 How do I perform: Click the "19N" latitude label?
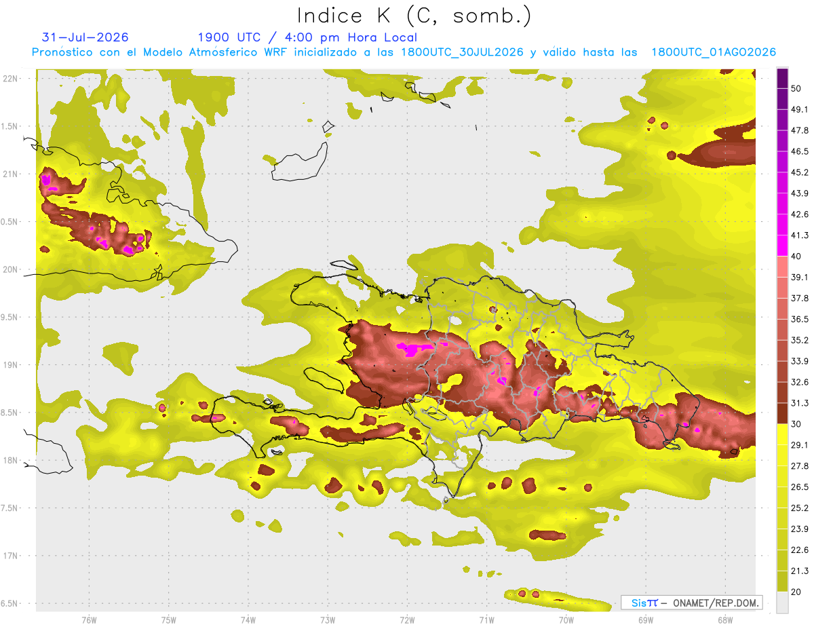click(x=10, y=364)
